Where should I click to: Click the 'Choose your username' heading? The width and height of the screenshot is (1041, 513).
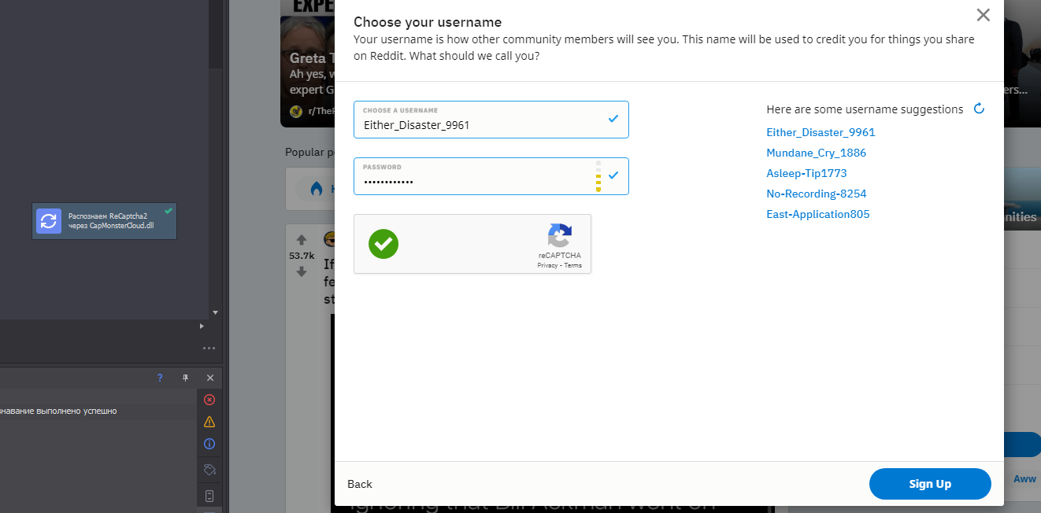pyautogui.click(x=428, y=22)
